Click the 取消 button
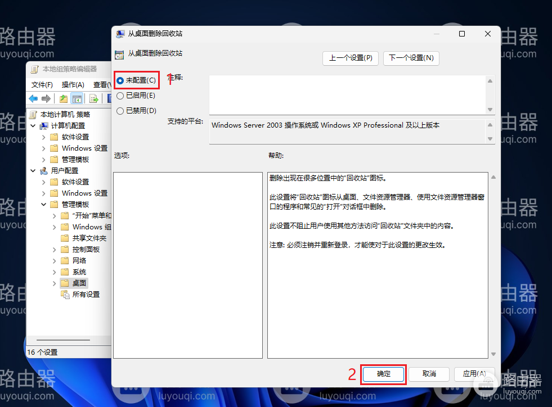This screenshot has height=407, width=552. click(429, 374)
